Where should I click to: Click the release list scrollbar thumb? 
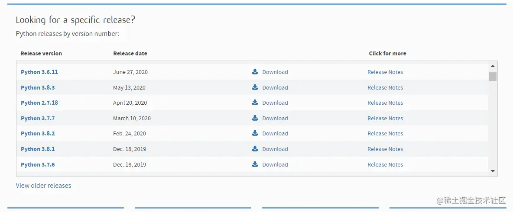[493, 76]
